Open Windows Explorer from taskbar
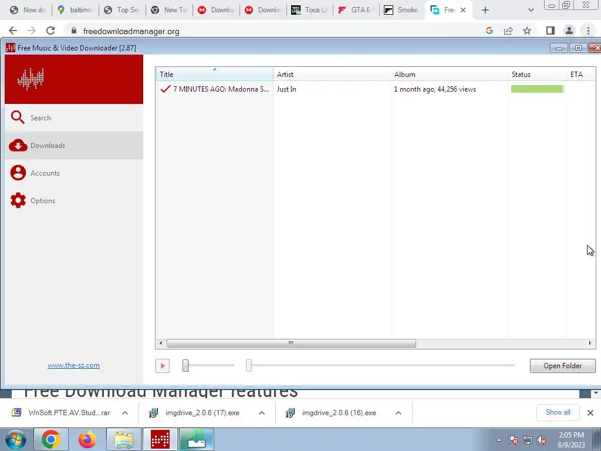This screenshot has width=601, height=451. click(124, 439)
